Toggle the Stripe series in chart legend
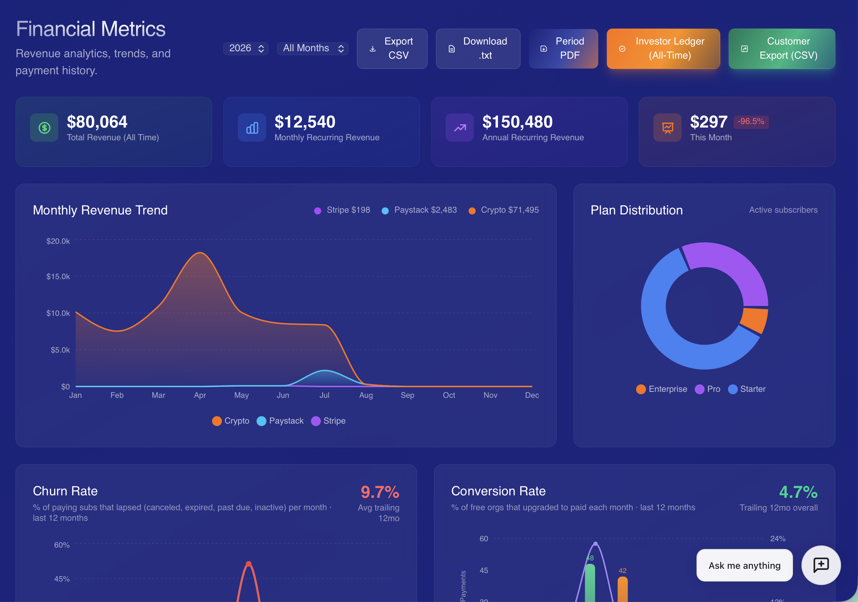 pyautogui.click(x=328, y=421)
